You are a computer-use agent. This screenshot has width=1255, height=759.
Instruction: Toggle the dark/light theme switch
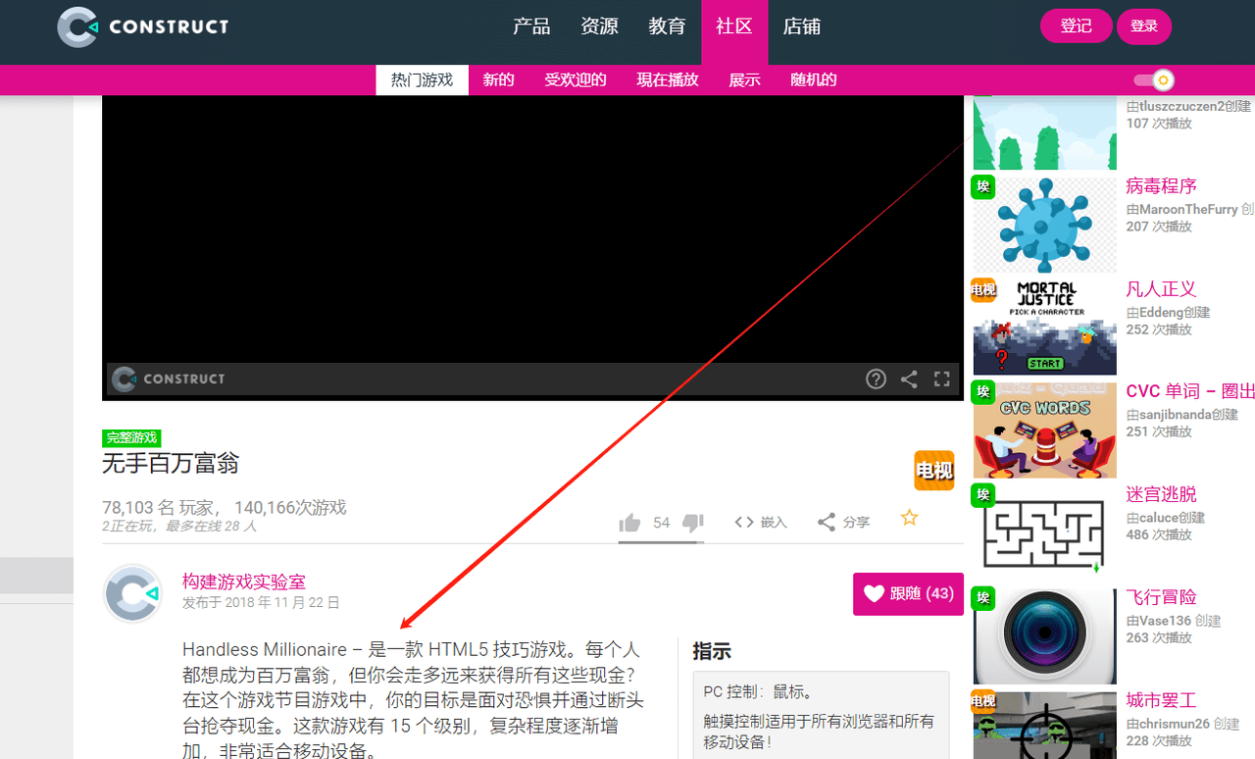[1154, 80]
